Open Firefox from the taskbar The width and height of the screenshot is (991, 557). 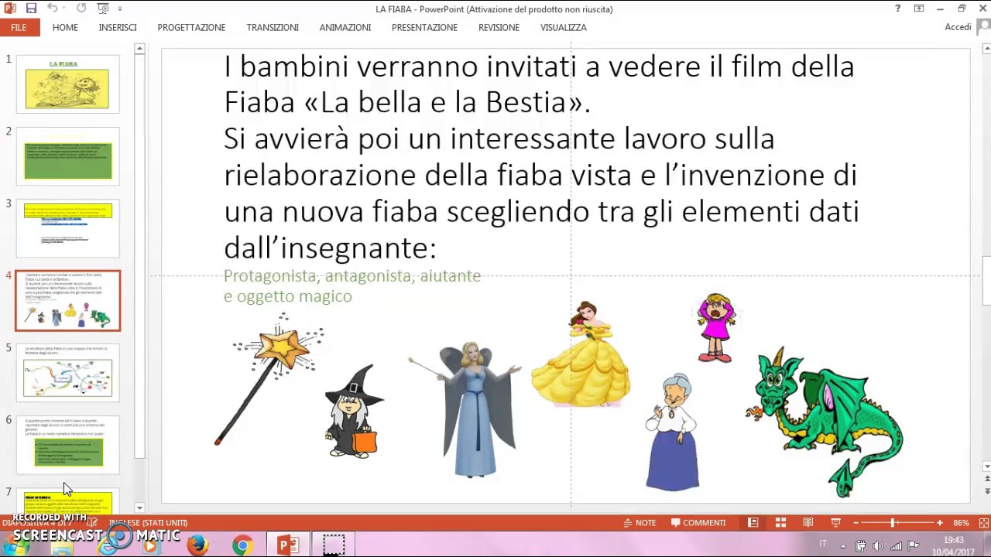pos(197,545)
